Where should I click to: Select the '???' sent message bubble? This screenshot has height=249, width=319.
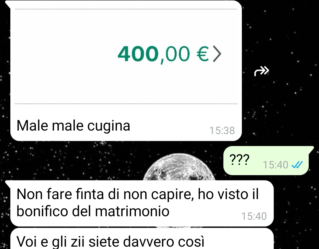coord(266,160)
